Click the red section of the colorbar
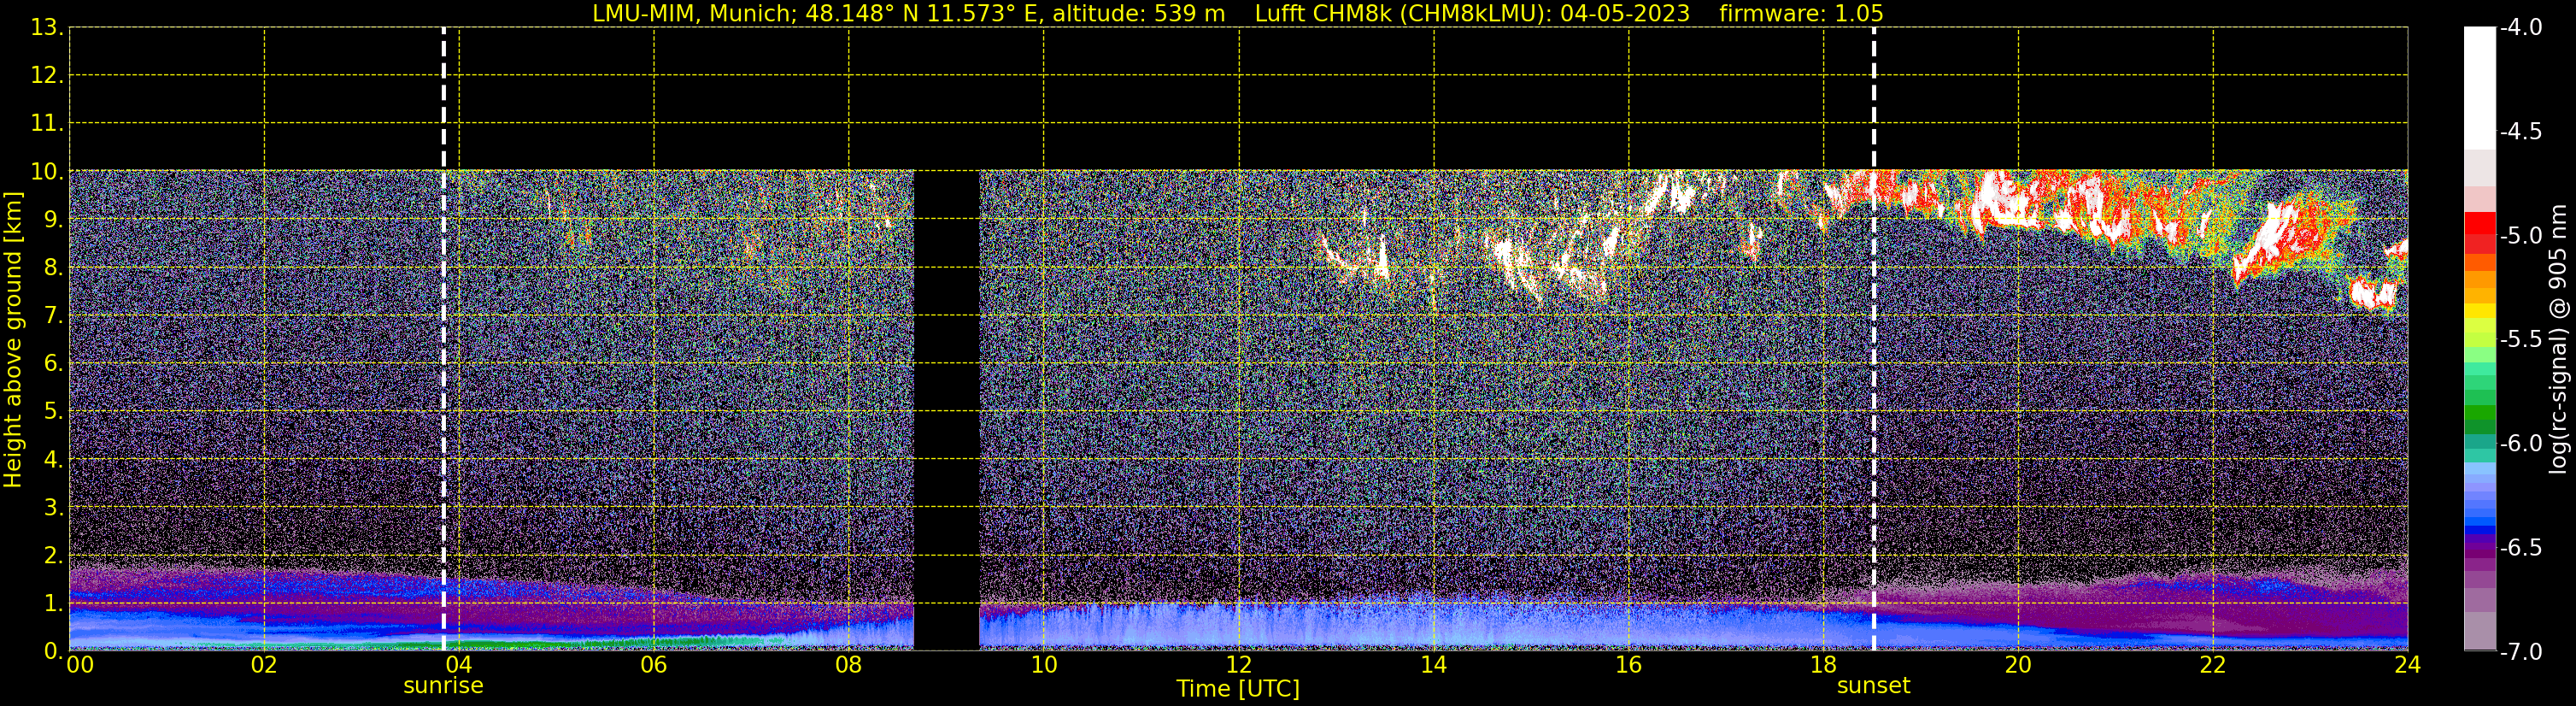Image resolution: width=2576 pixels, height=706 pixels. [x=2479, y=232]
